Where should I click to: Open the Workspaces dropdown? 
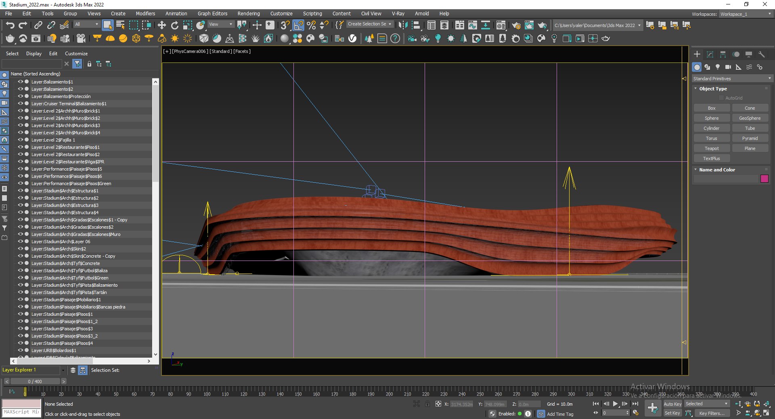pyautogui.click(x=746, y=14)
